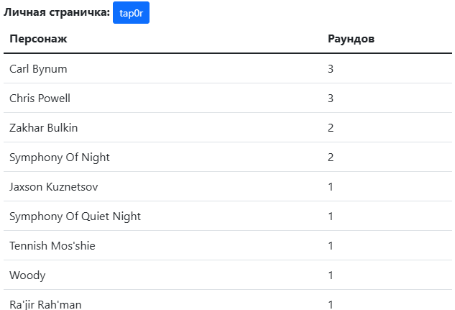Click the round count for Woody

pos(331,275)
